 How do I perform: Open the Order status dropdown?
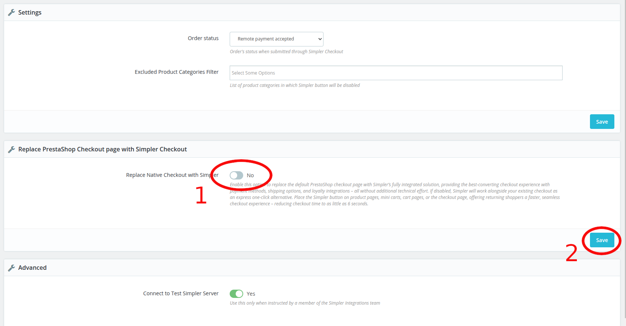click(x=277, y=39)
